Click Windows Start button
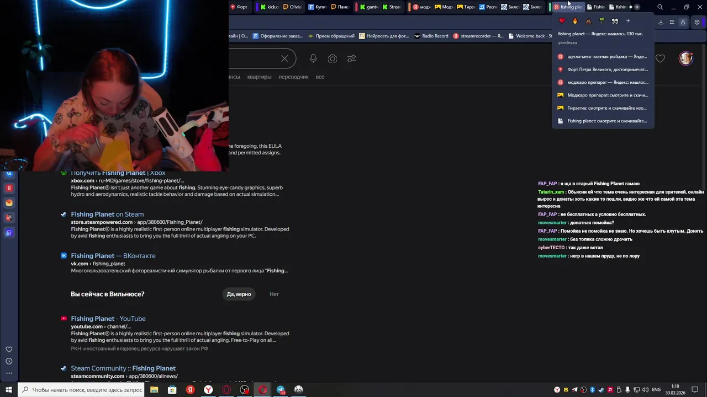707x397 pixels. (9, 390)
